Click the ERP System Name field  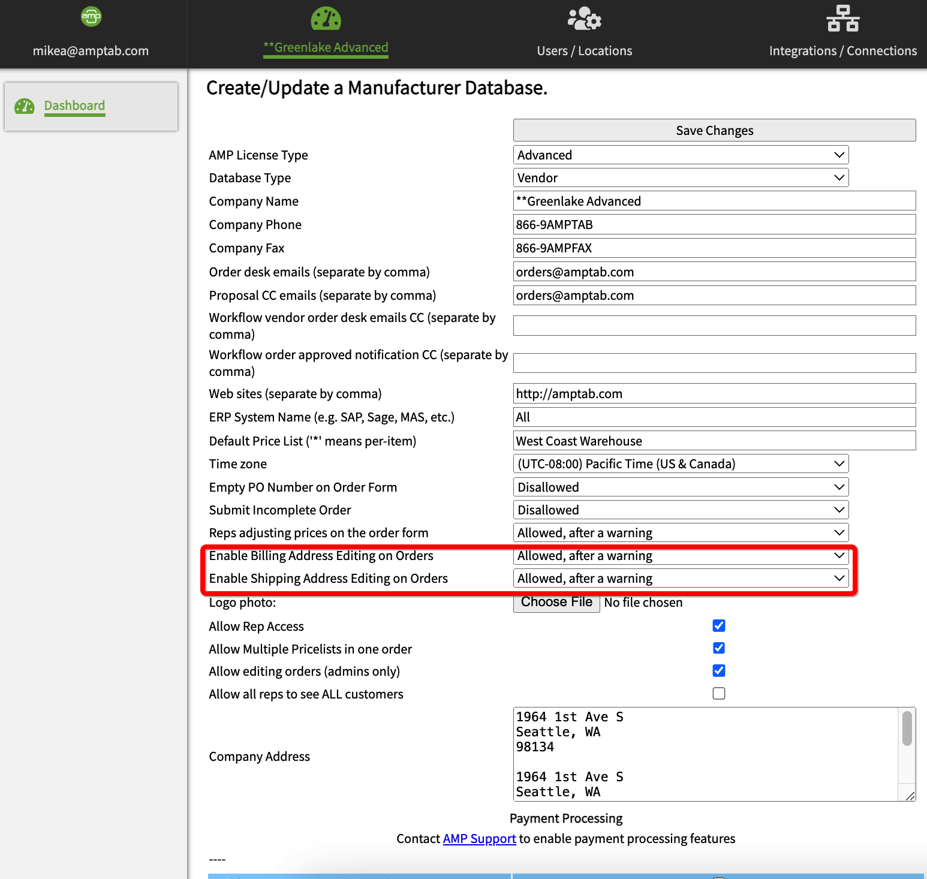click(x=714, y=417)
